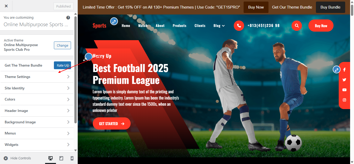Screen dimensions: 354x164
Task: Expand the Site Identity section
Action: click(x=37, y=88)
